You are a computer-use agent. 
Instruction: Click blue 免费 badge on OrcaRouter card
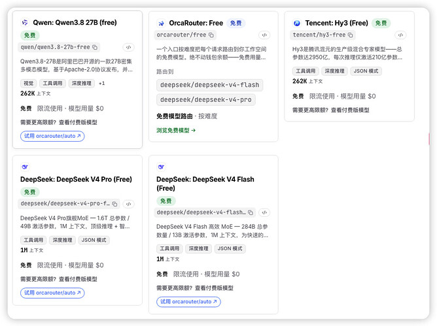(x=236, y=23)
